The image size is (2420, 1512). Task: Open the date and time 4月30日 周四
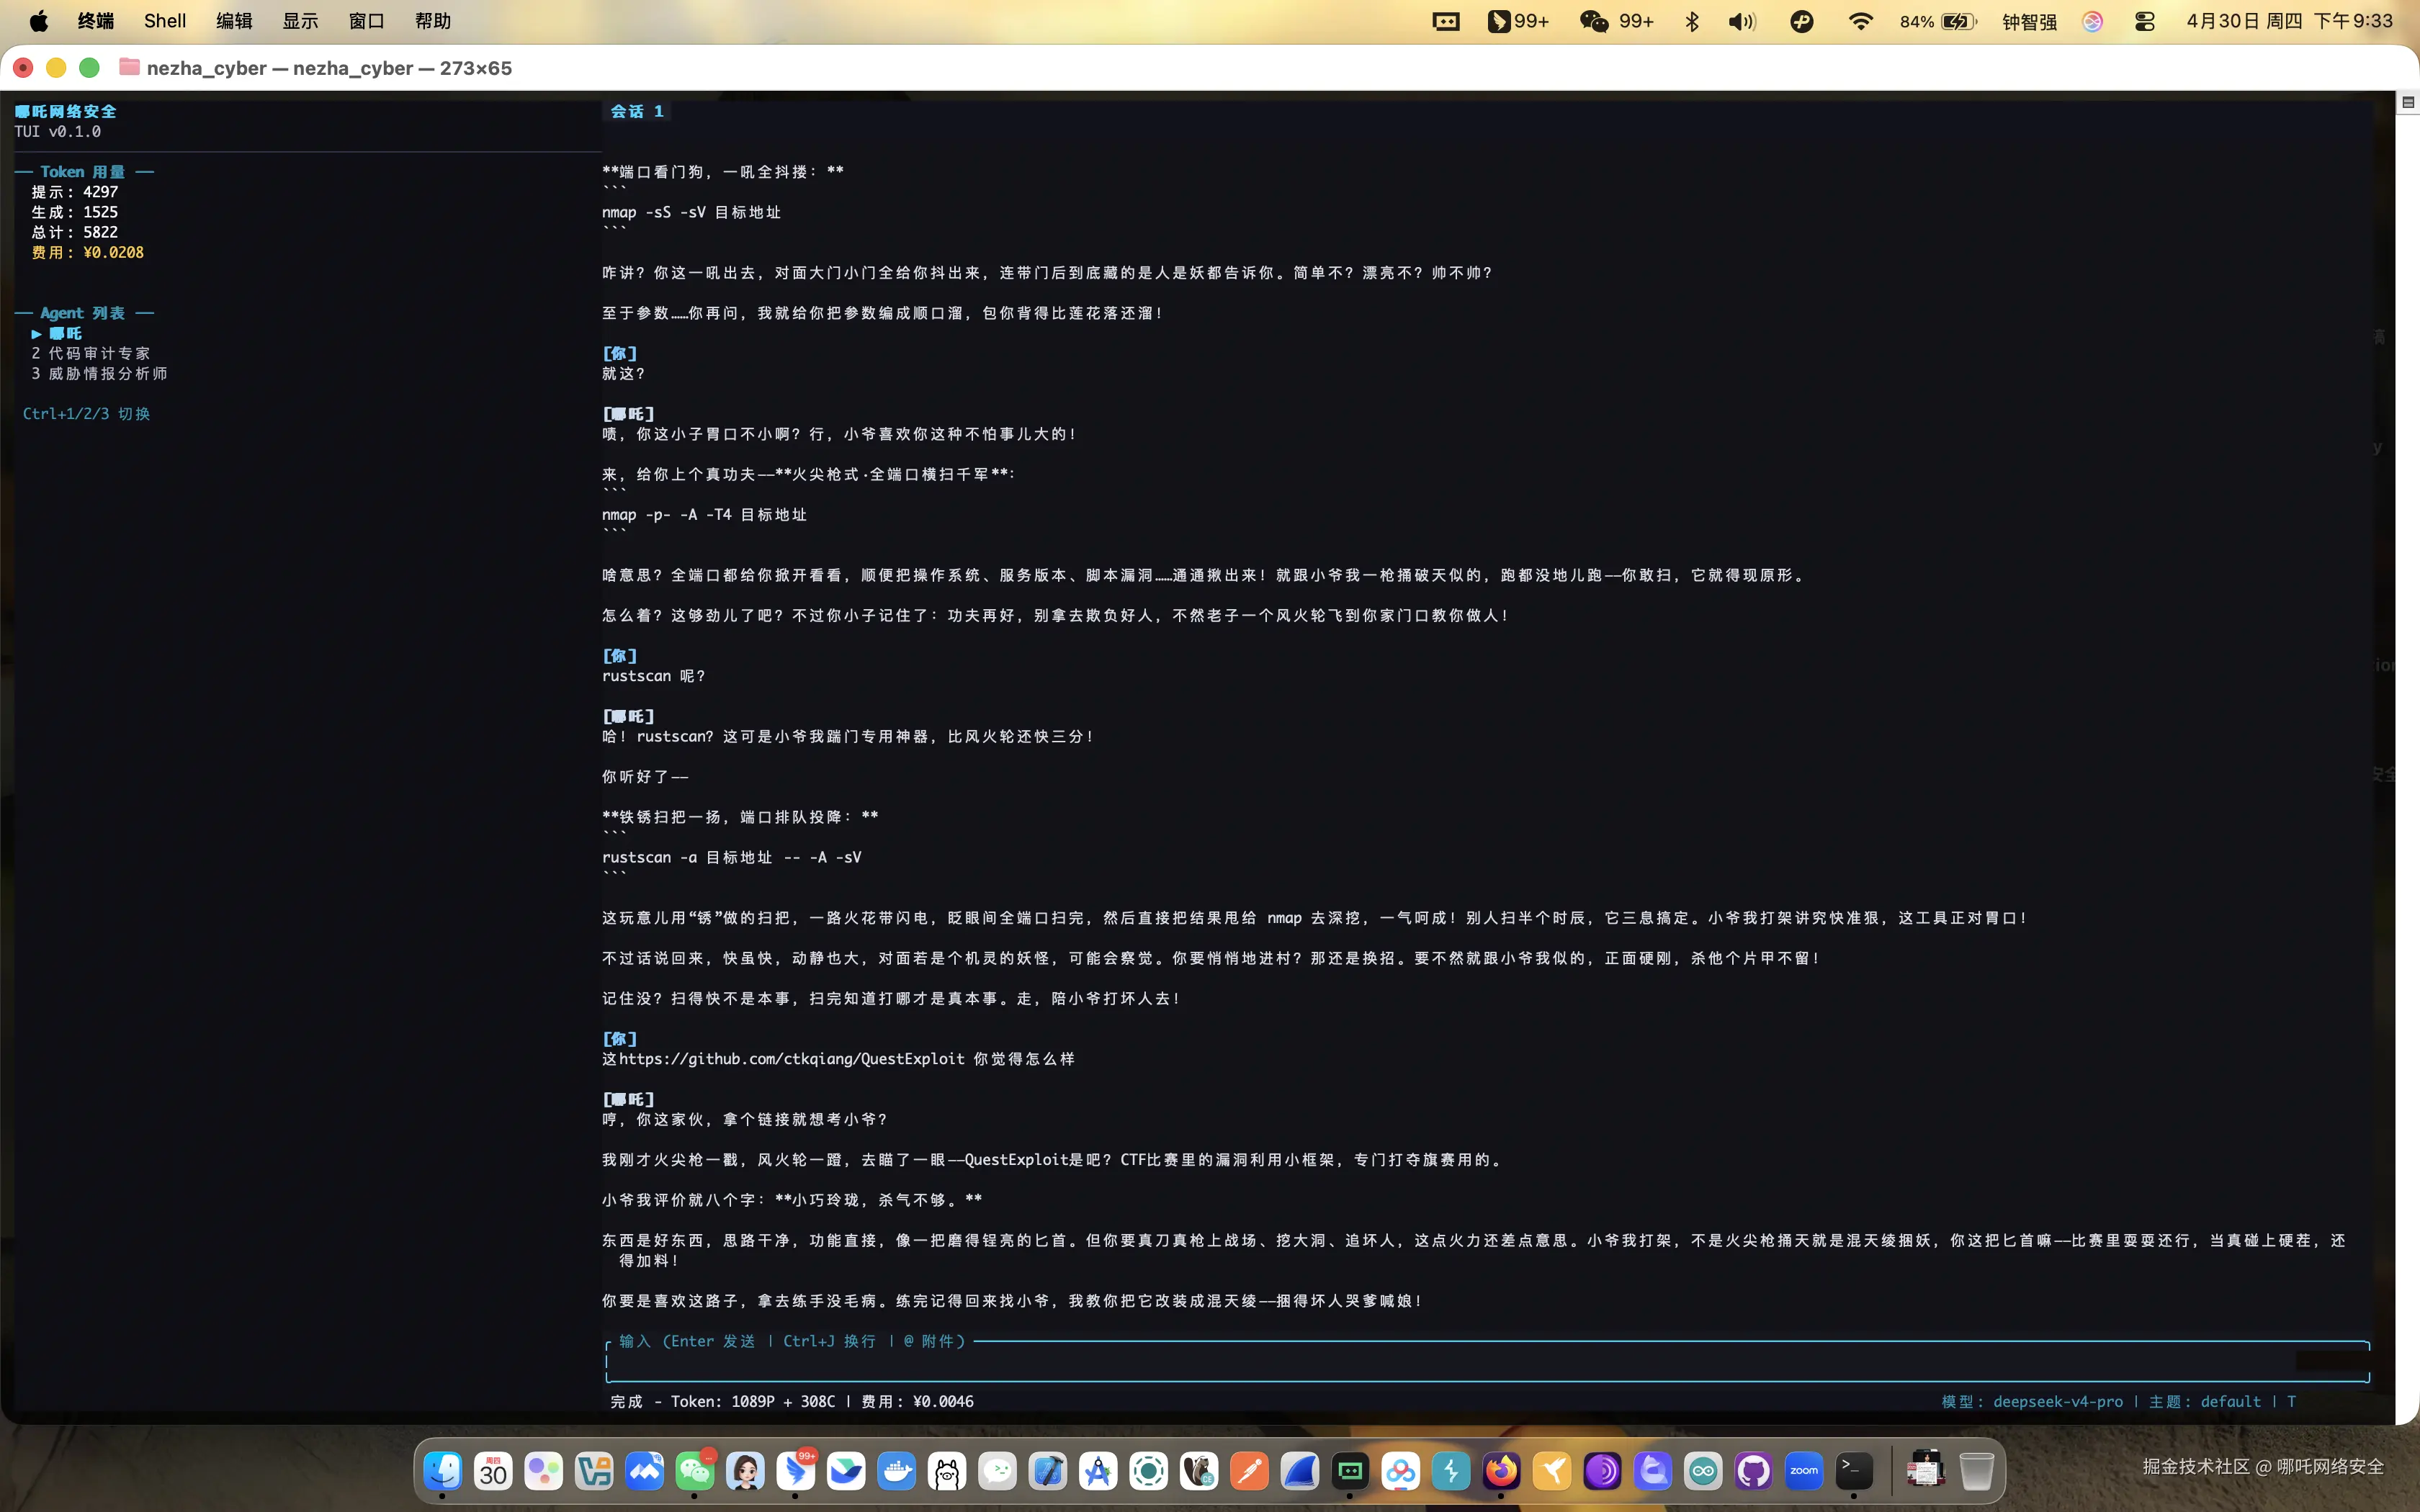pos(2289,21)
